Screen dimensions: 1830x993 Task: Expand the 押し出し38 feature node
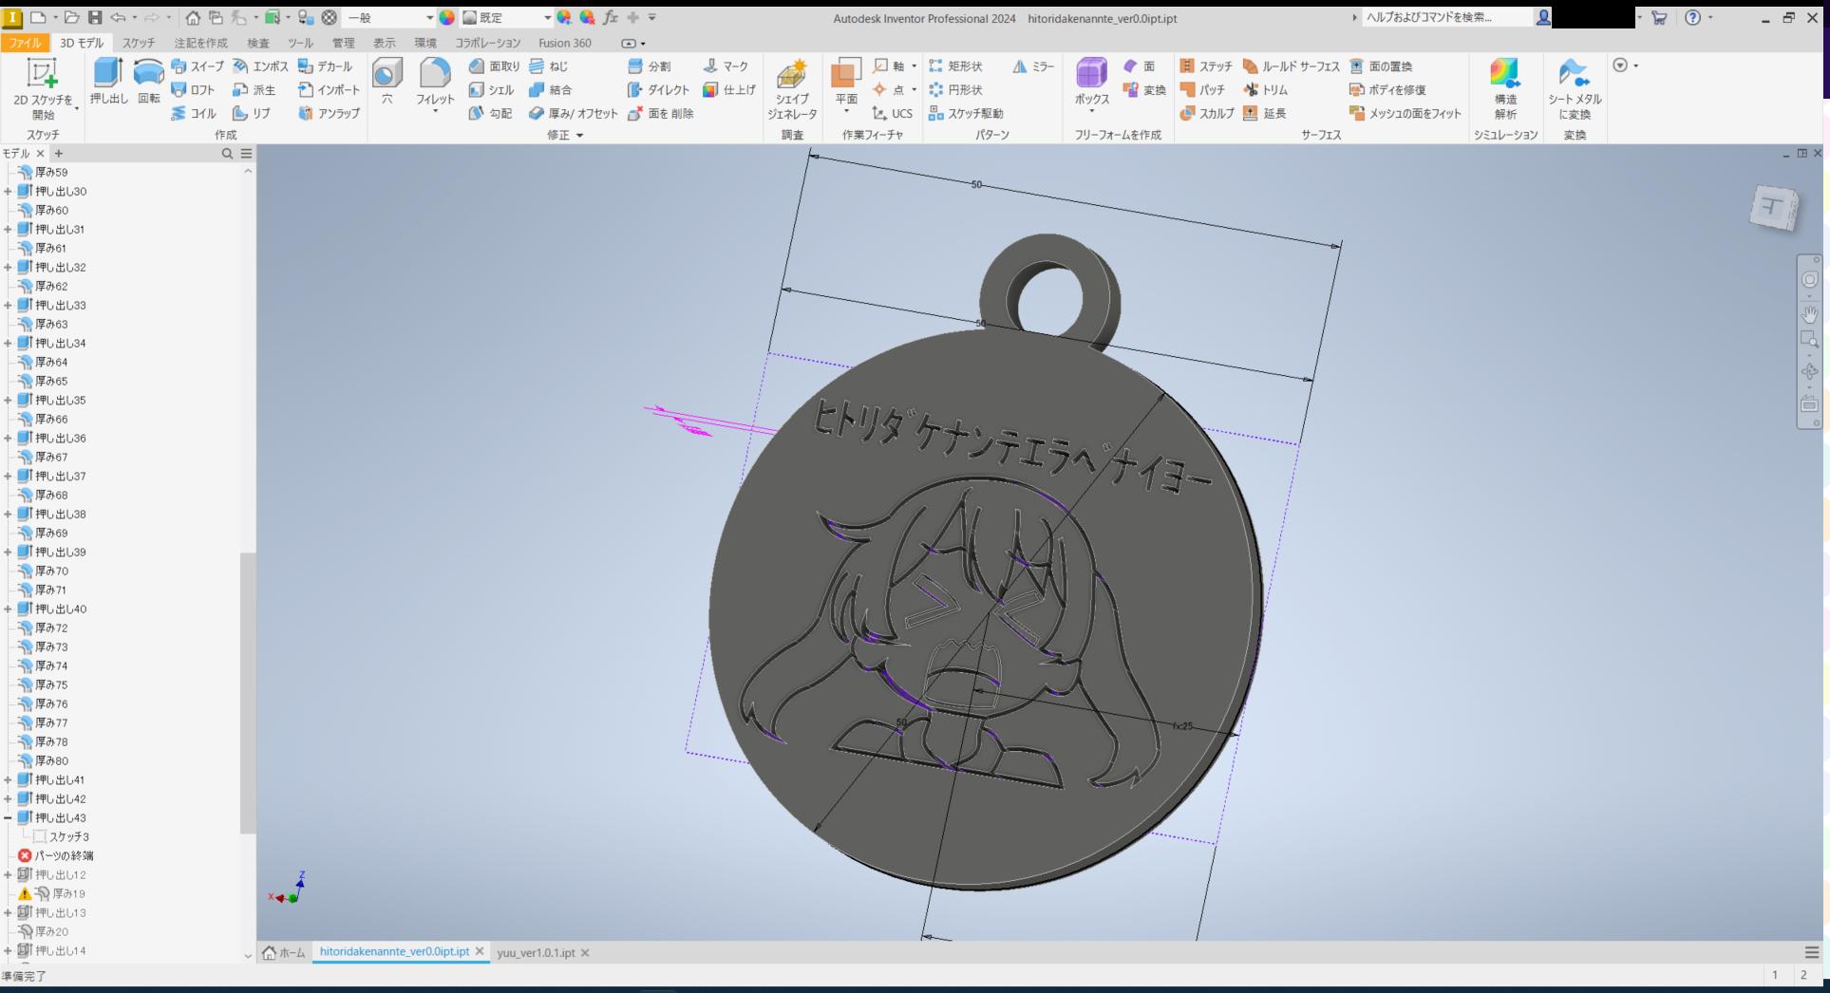8,514
